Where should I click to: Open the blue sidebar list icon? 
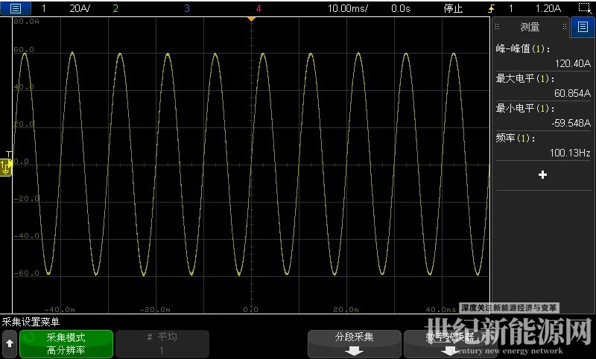pos(582,28)
